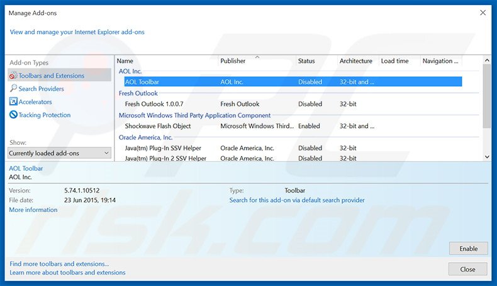Screen dimensions: 497x286
Task: Click the scrollbar up arrow of the add-on list
Action: 487,60
